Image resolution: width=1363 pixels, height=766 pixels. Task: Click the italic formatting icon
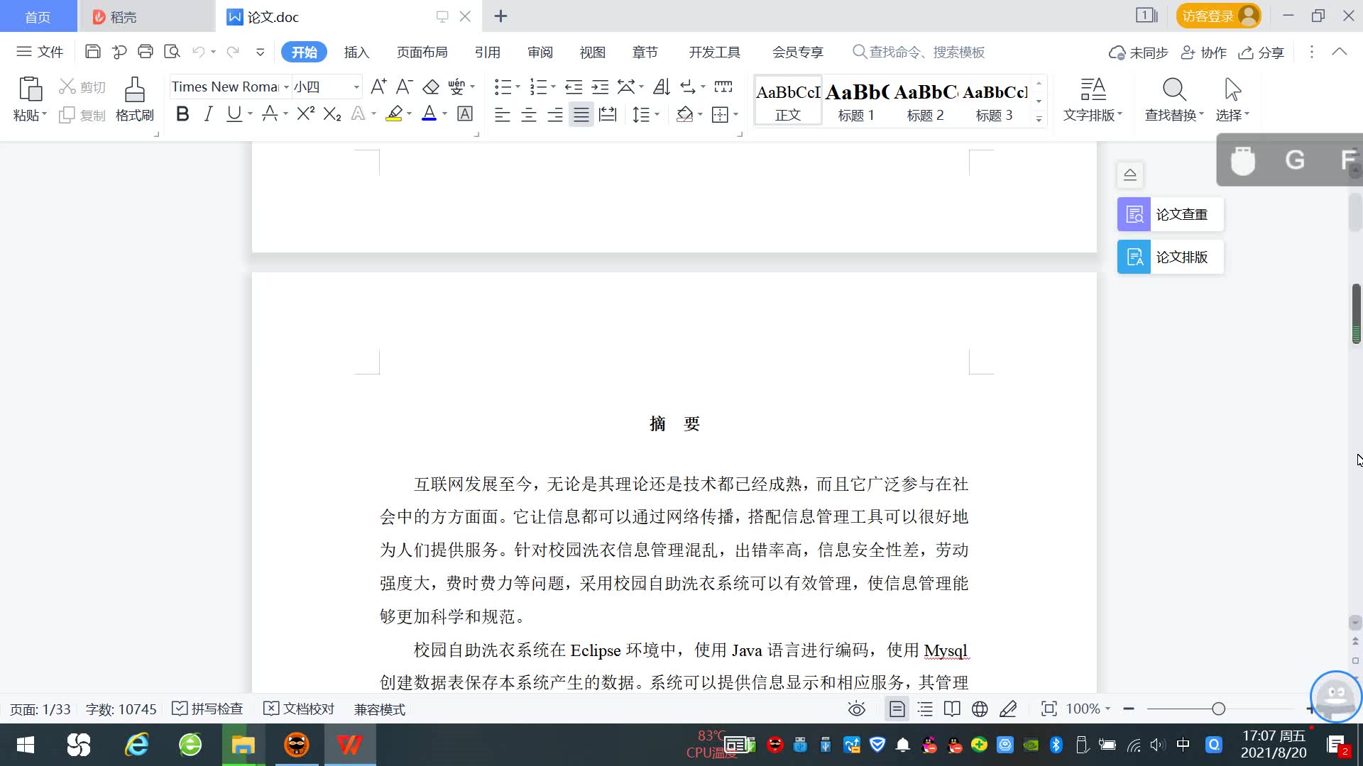pyautogui.click(x=208, y=114)
